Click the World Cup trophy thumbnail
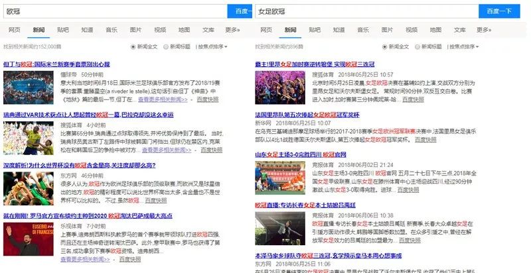 29,189
